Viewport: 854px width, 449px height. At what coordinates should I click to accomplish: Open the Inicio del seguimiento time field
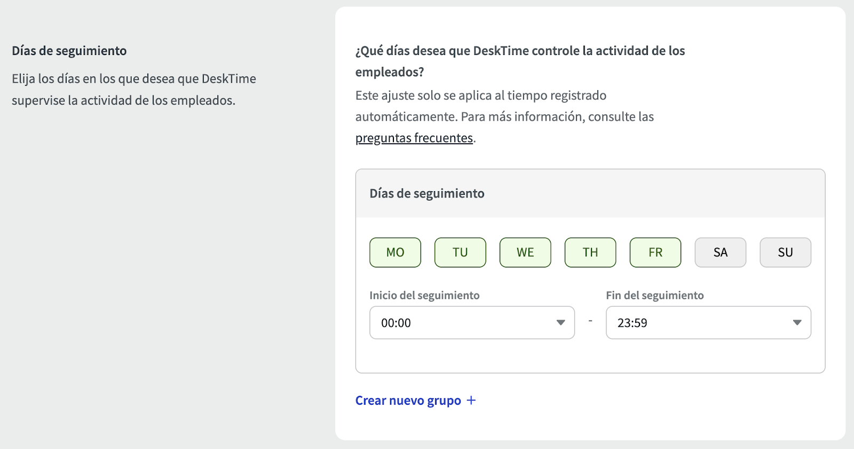472,322
